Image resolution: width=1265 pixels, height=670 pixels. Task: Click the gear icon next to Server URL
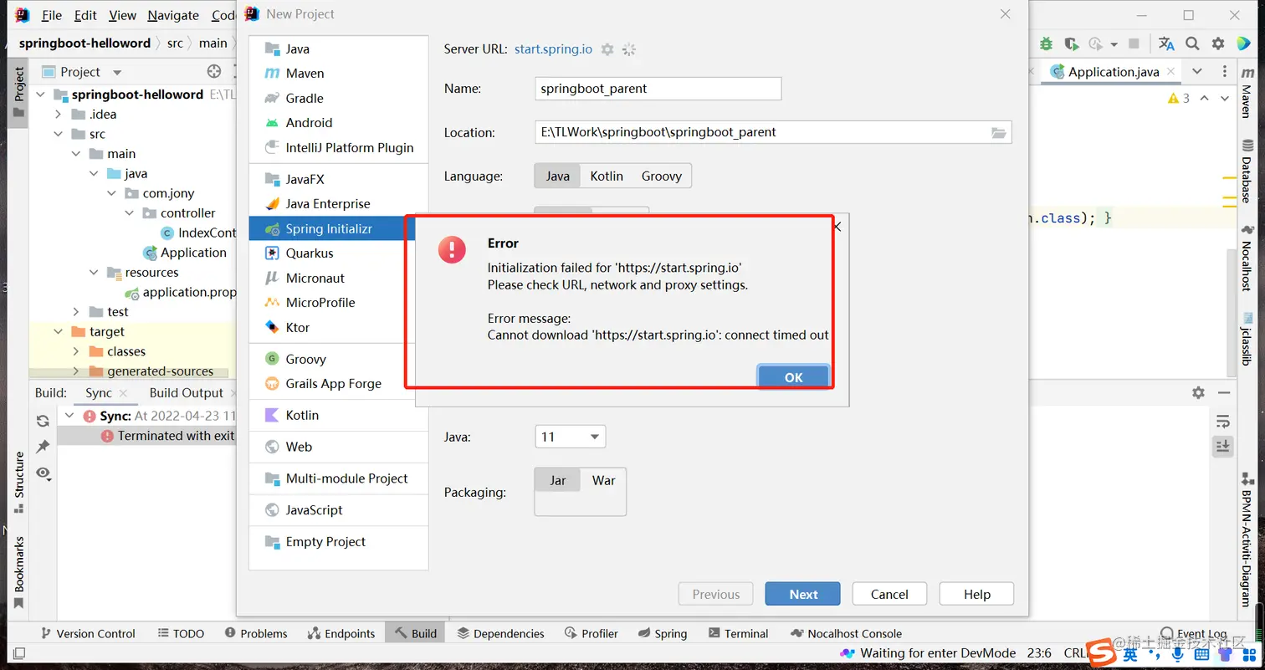(607, 49)
